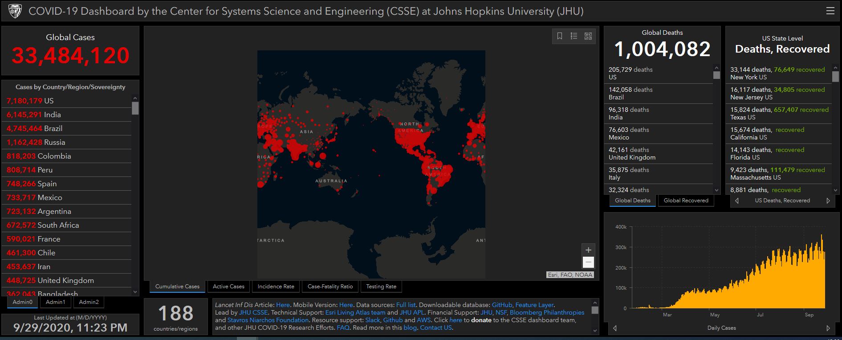Select Massachusetts US deaths entry
Image resolution: width=842 pixels, height=340 pixels.
[780, 174]
